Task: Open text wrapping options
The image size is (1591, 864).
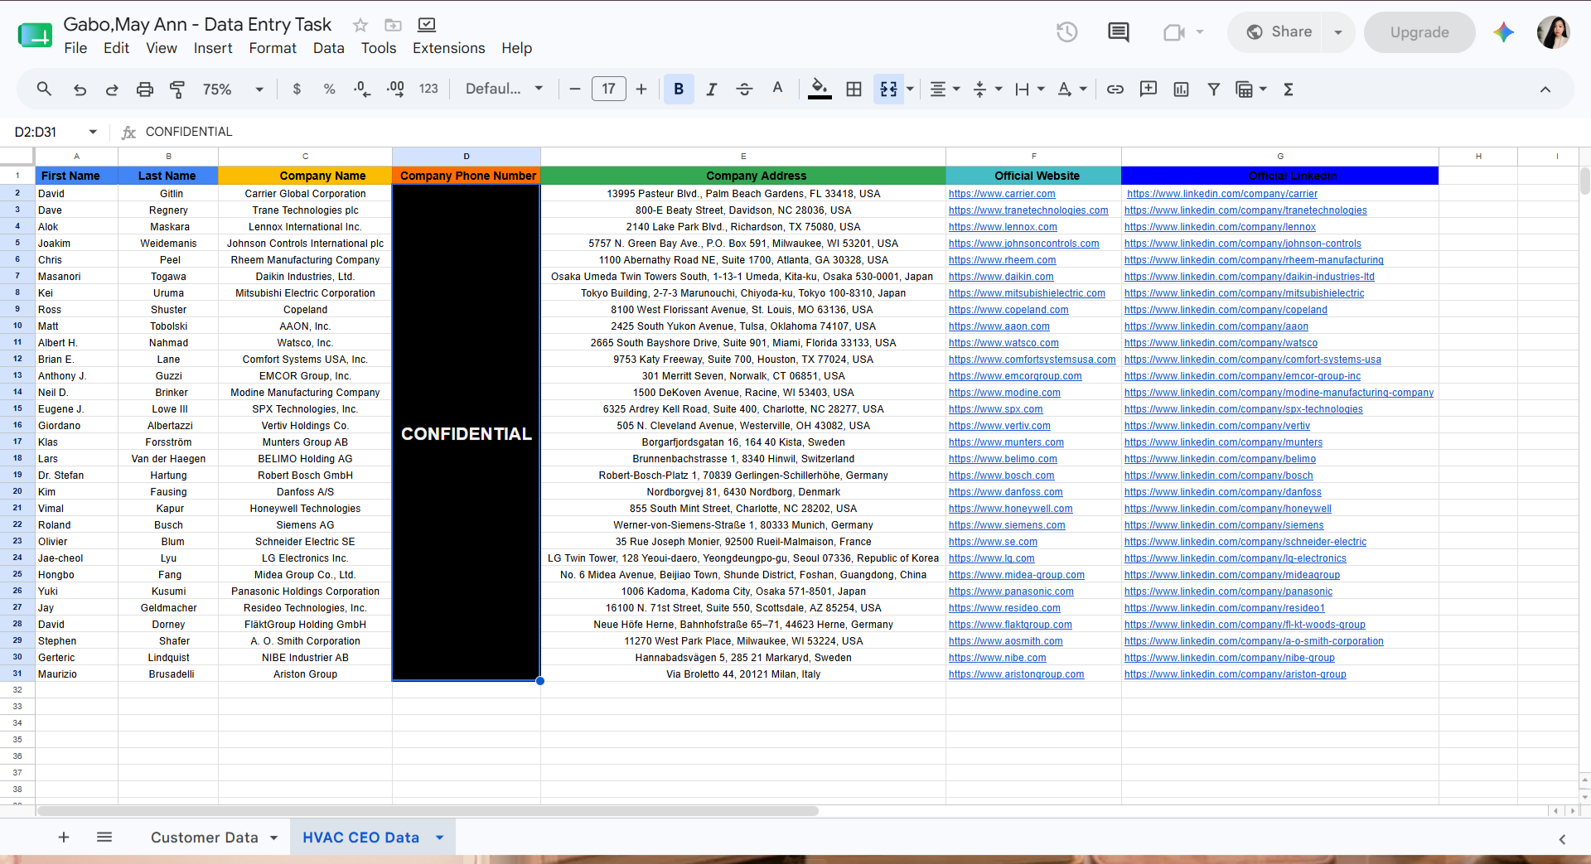Action: click(x=1029, y=89)
